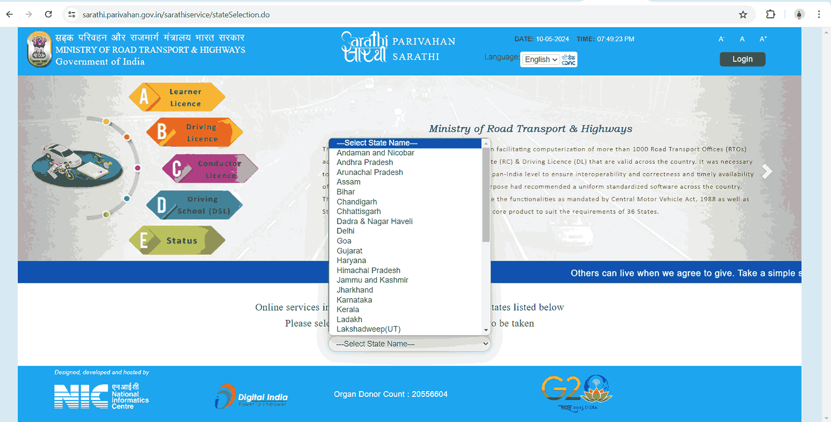The height and width of the screenshot is (422, 831).
Task: Select Karnataka from state list
Action: [x=405, y=300]
